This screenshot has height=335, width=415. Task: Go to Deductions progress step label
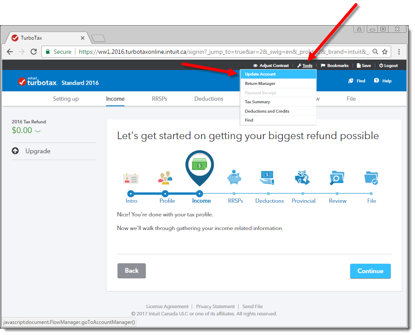coord(269,201)
